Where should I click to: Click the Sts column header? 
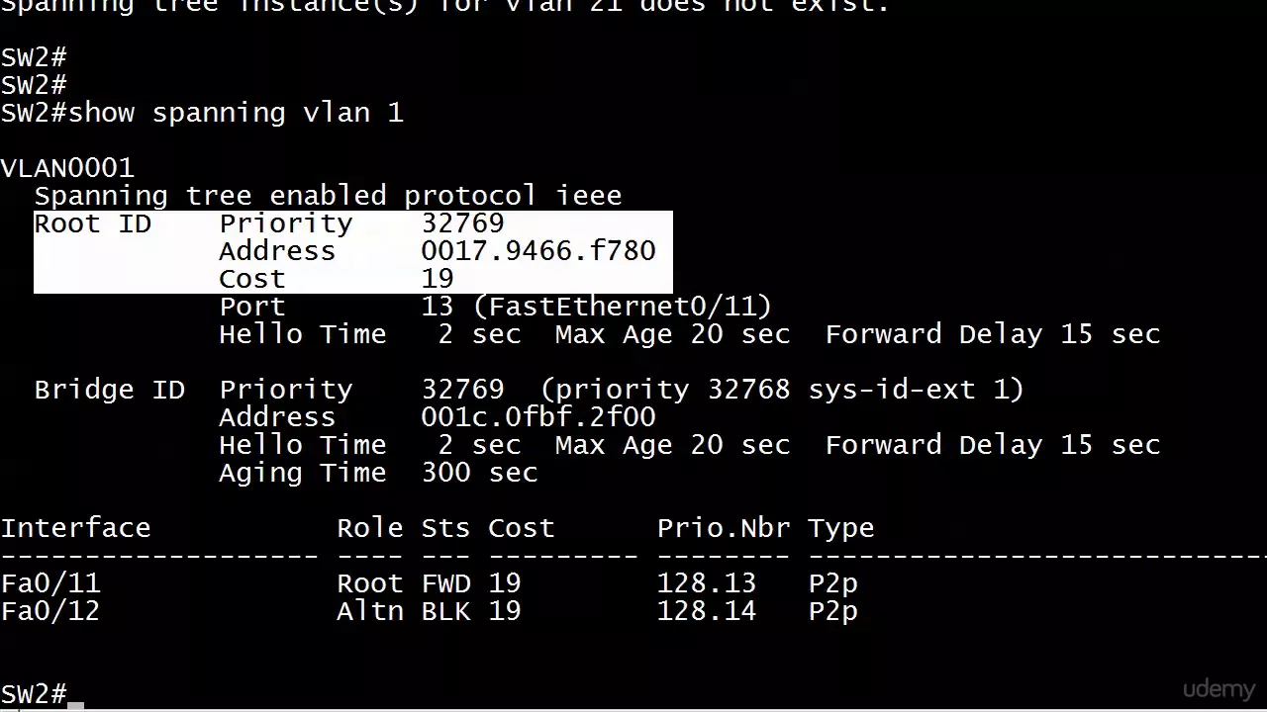pyautogui.click(x=445, y=528)
